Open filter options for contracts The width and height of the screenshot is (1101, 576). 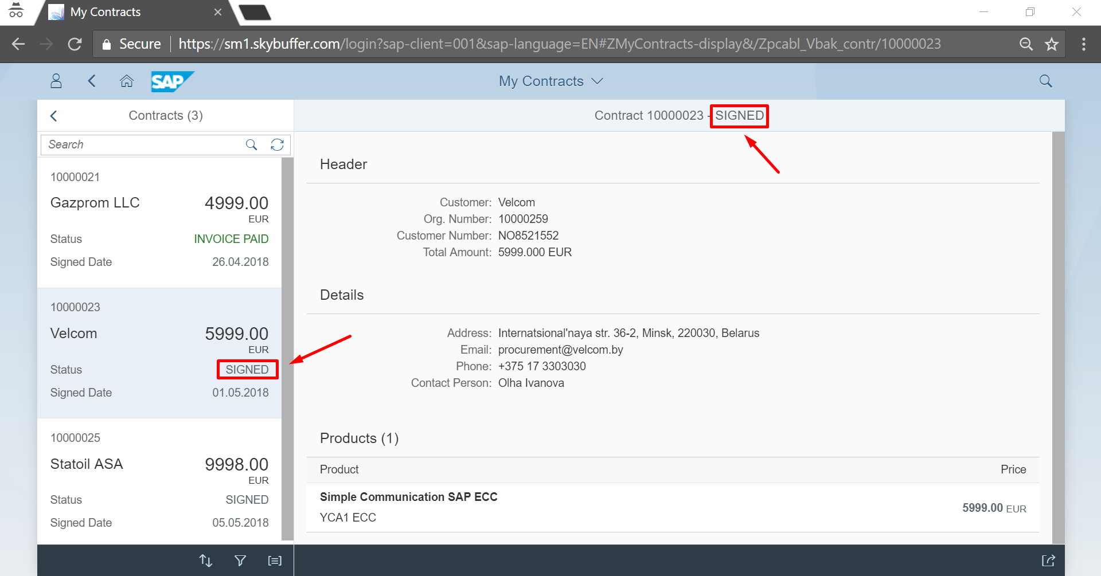pyautogui.click(x=240, y=561)
